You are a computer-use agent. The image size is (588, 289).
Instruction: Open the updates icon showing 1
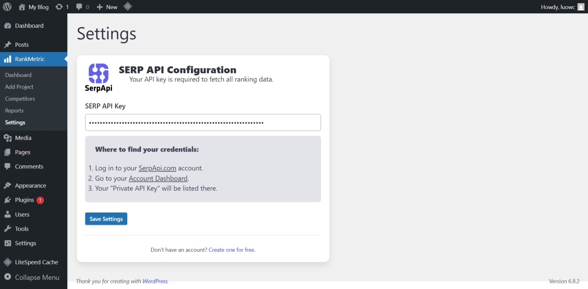pos(59,7)
